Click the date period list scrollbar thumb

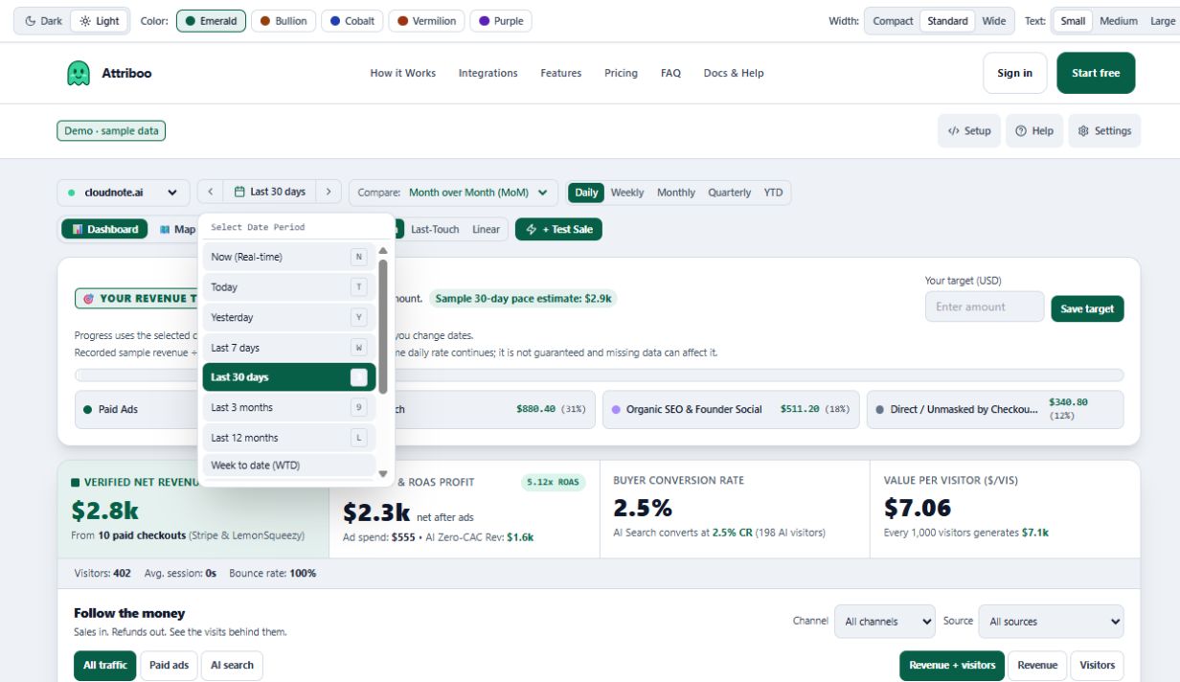[383, 326]
